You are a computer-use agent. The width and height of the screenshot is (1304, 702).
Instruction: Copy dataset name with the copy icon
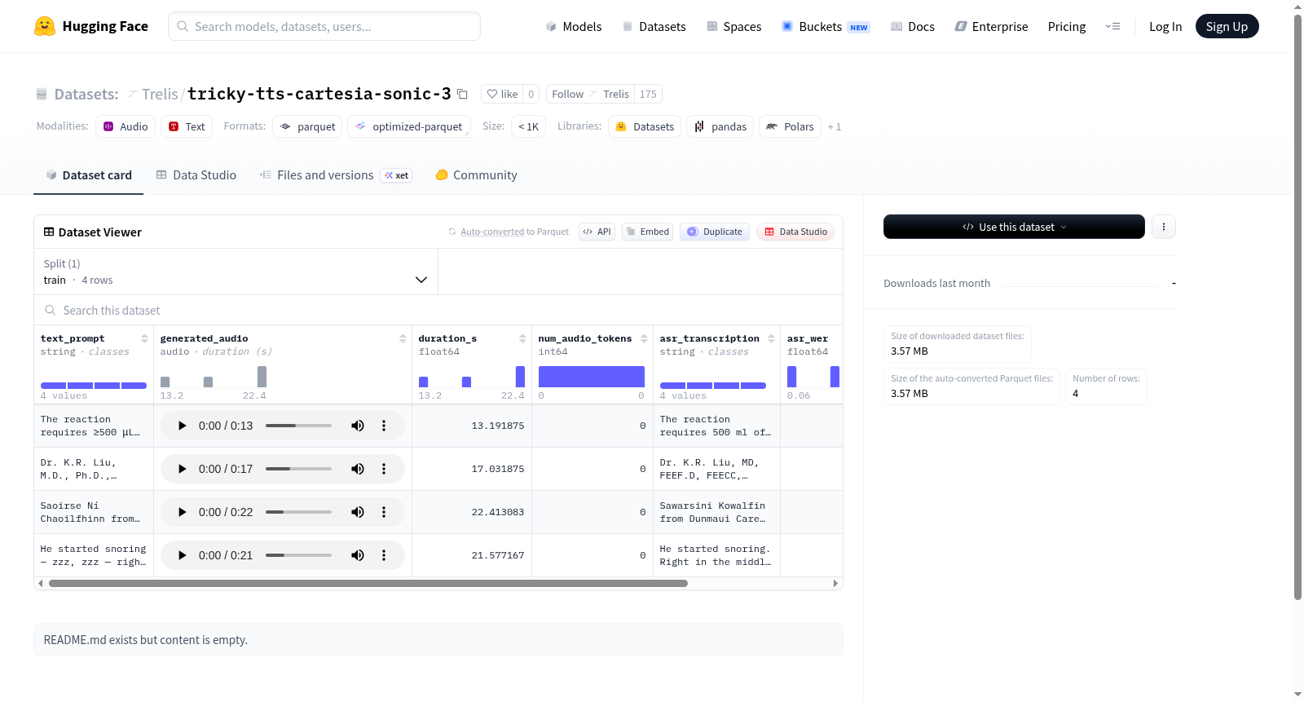tap(462, 94)
